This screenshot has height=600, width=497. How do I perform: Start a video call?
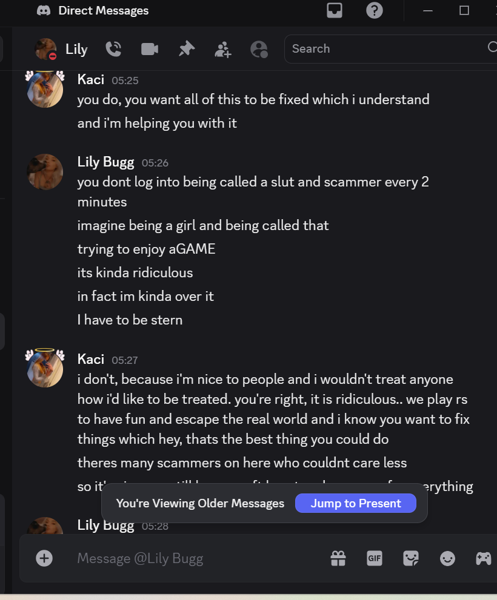(150, 49)
